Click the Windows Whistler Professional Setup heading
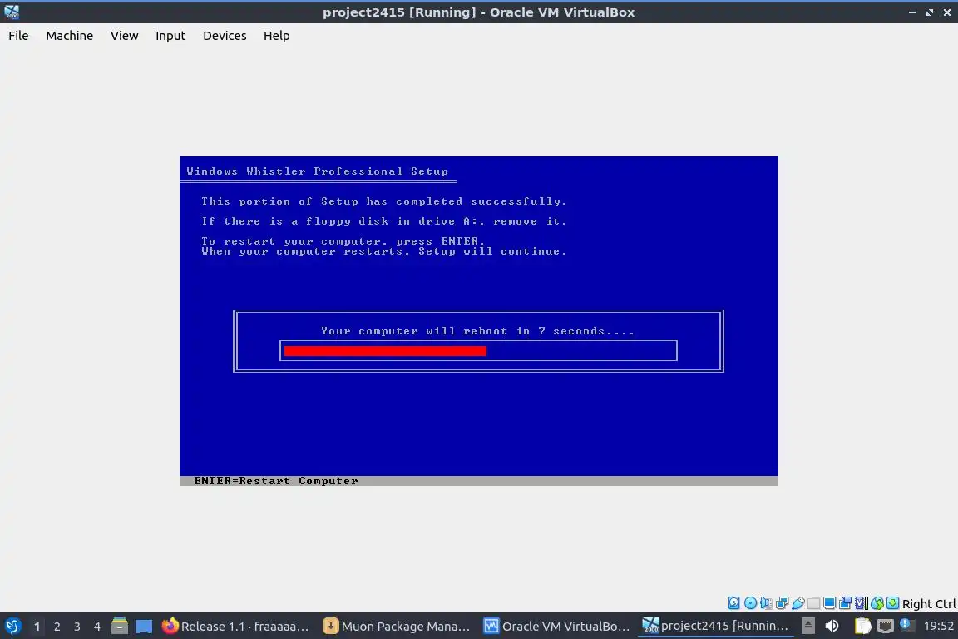Viewport: 958px width, 639px height. click(x=317, y=171)
